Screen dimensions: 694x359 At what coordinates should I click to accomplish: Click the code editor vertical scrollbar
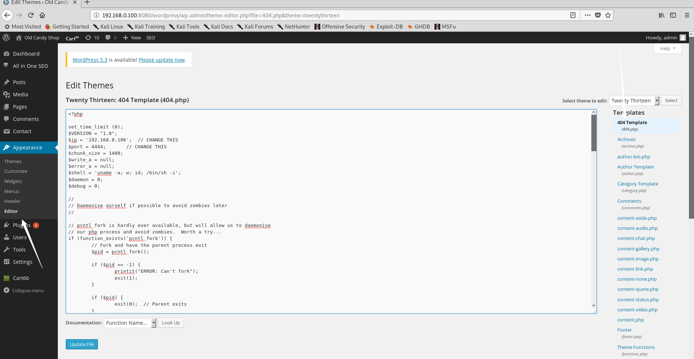click(x=594, y=133)
